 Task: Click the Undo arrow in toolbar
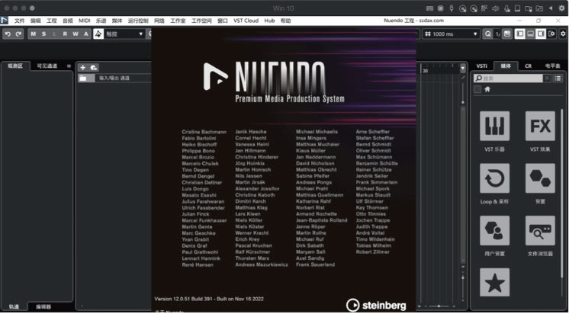7,34
